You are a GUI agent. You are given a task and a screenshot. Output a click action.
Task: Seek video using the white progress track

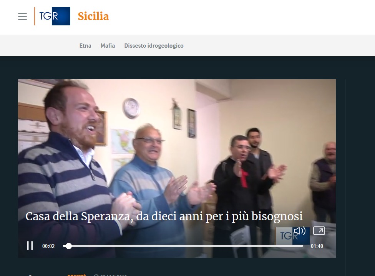click(x=183, y=246)
